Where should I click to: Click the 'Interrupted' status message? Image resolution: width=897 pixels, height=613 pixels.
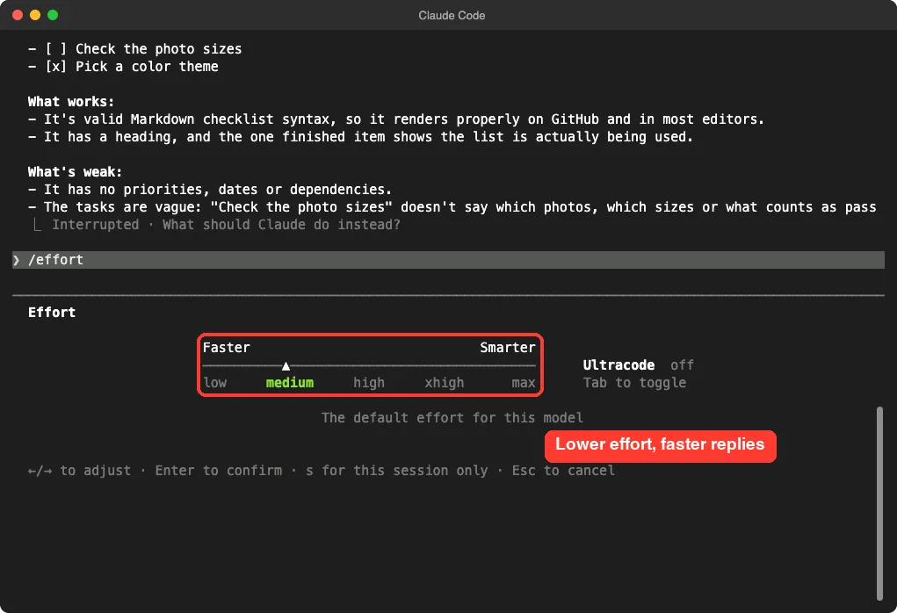96,225
